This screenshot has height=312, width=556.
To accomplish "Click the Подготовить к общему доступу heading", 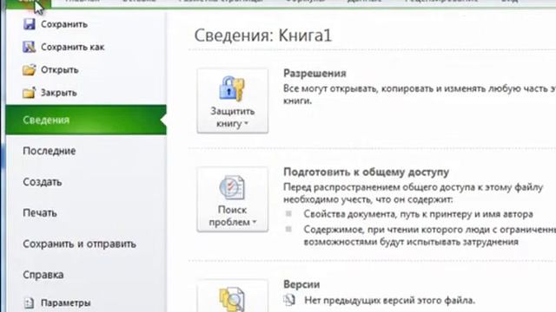I will click(x=367, y=172).
